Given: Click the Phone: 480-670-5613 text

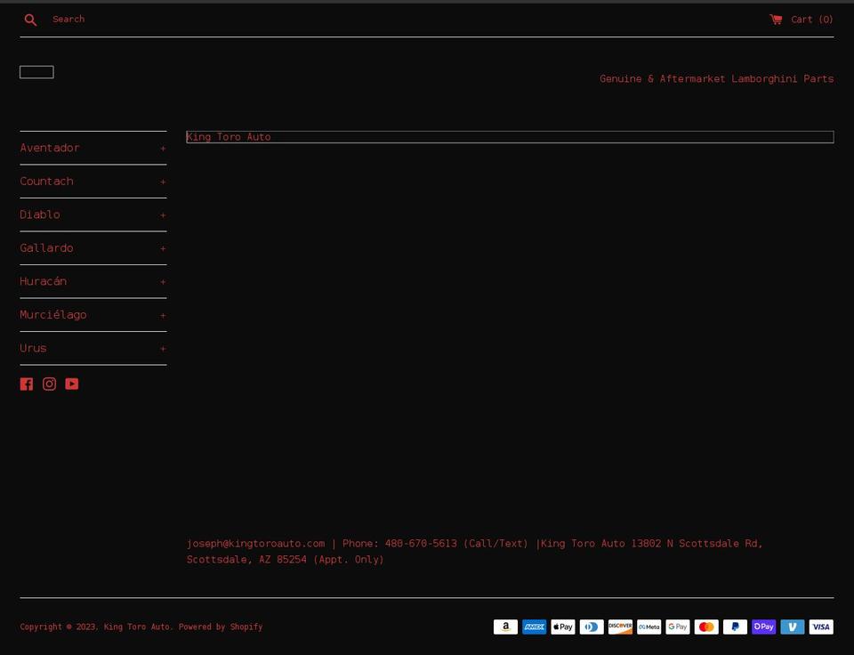Looking at the screenshot, I should point(399,543).
